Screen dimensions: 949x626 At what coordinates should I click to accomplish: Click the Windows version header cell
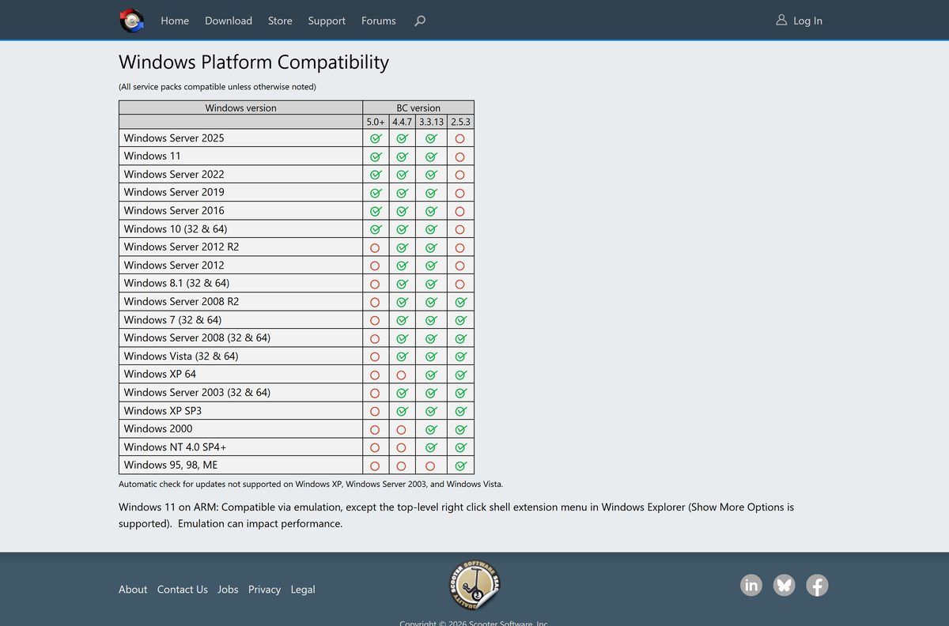click(x=241, y=107)
